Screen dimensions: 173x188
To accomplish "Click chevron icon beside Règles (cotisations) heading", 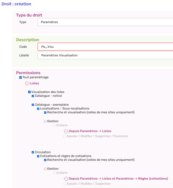I will (x=66, y=179).
